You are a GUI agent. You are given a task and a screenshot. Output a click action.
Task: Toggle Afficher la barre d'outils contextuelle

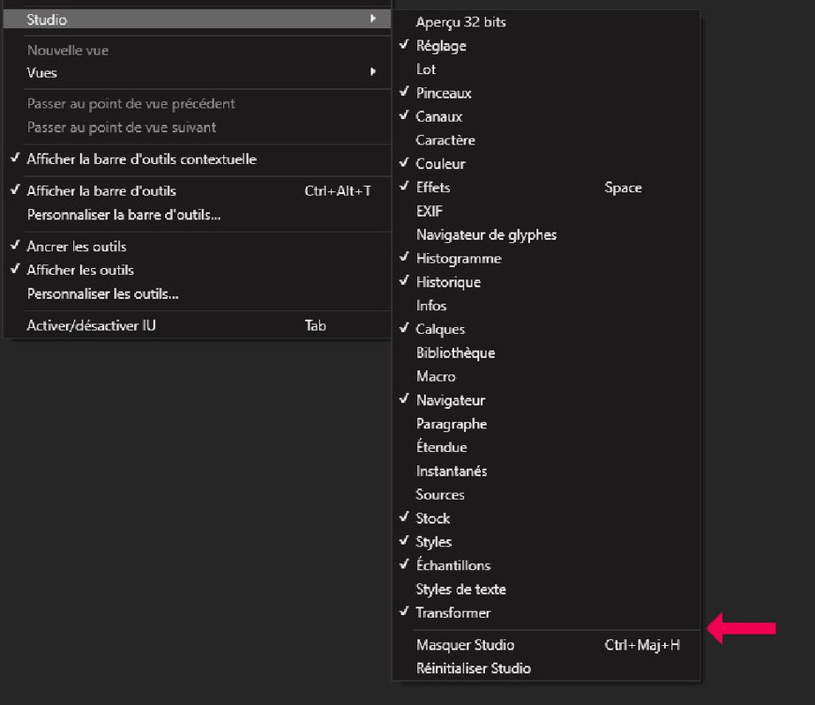(x=197, y=160)
